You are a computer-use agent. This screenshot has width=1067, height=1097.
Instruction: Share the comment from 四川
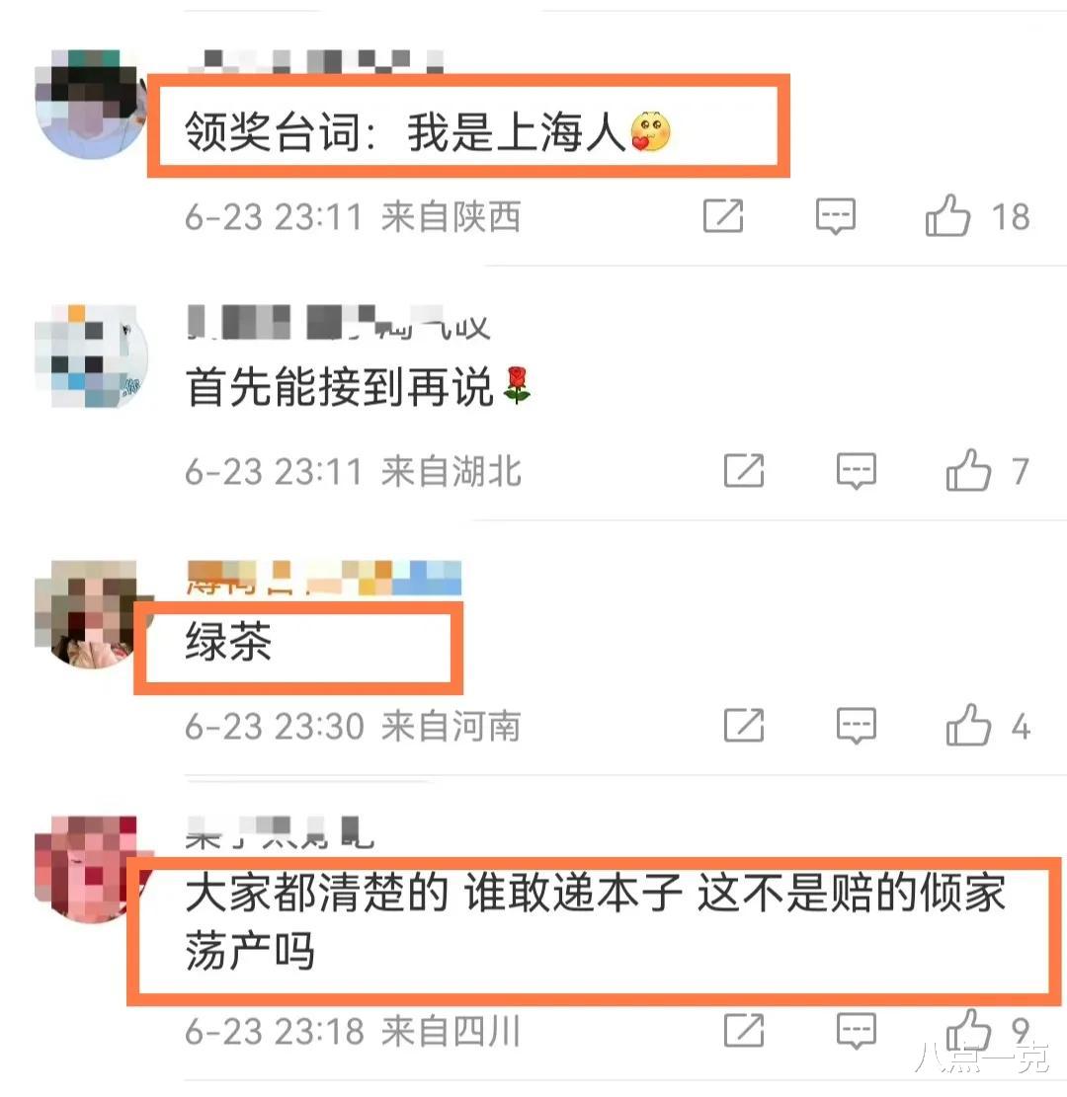[744, 1030]
